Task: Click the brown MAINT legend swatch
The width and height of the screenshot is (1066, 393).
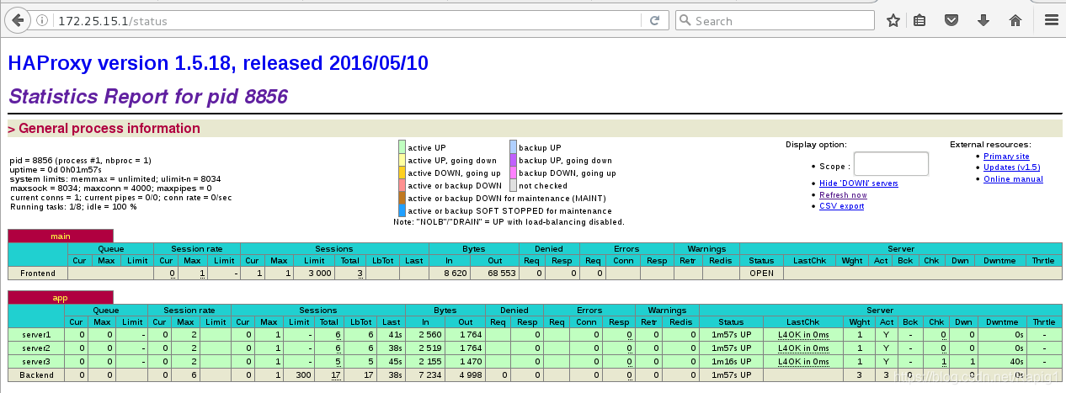Action: [x=402, y=198]
